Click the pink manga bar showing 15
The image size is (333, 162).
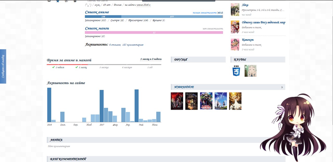pos(154,33)
